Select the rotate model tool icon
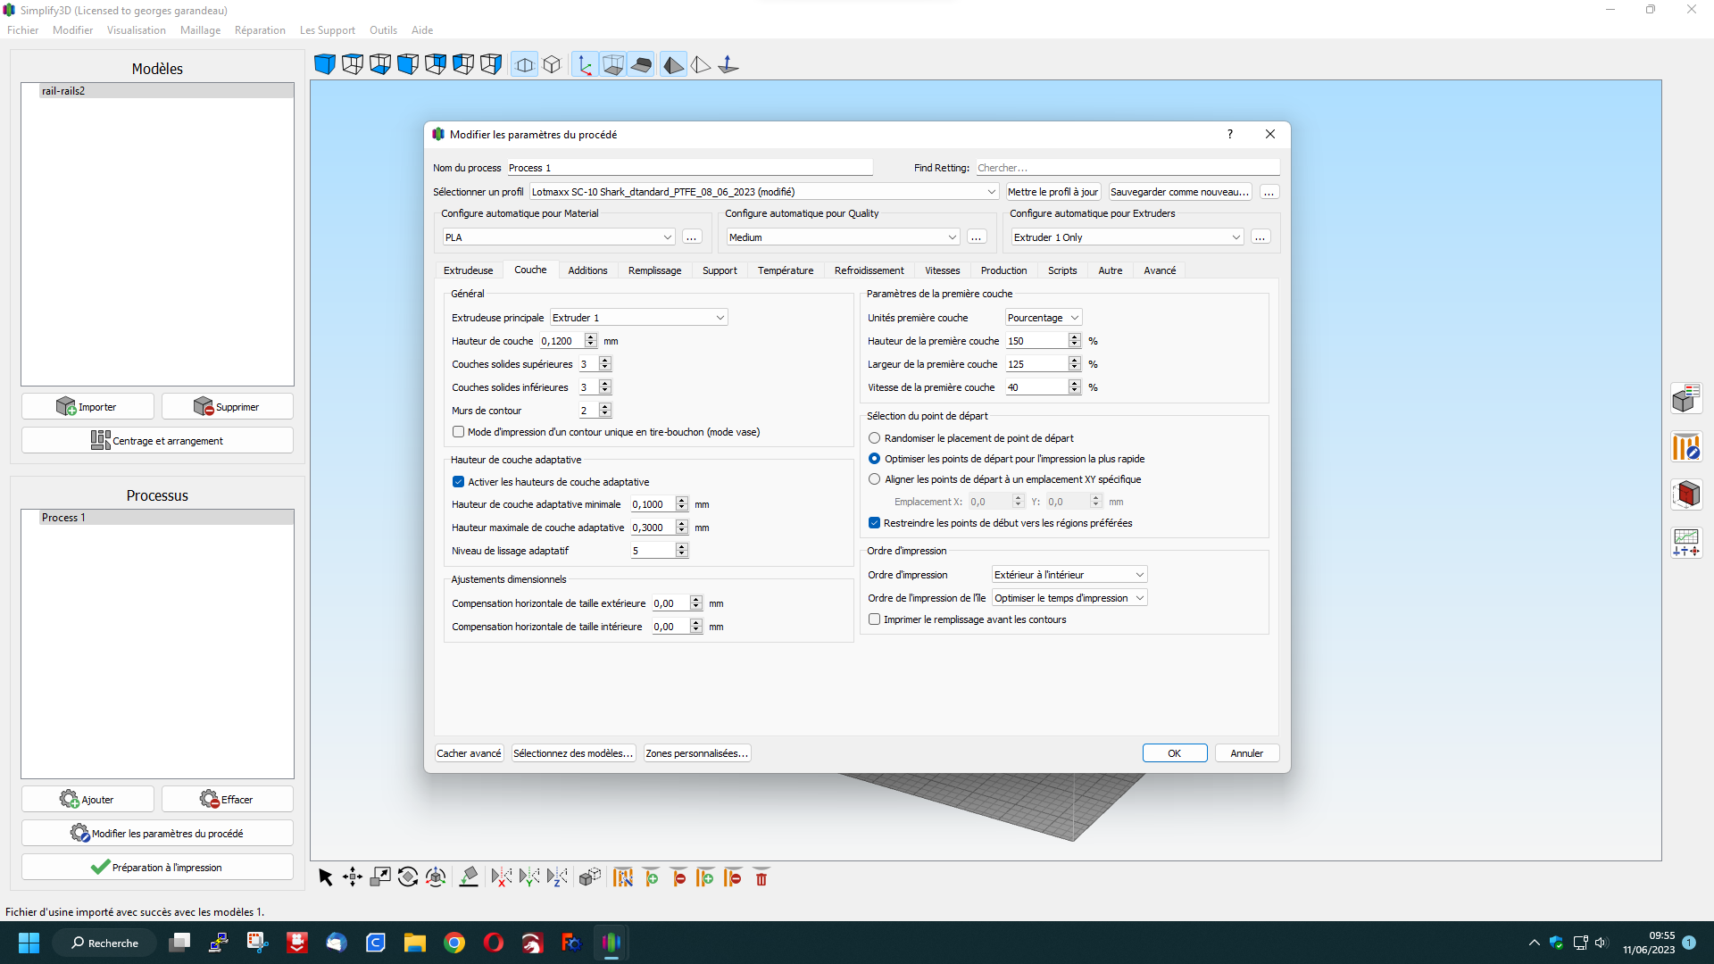Screen dimensions: 1714x964 coord(408,877)
